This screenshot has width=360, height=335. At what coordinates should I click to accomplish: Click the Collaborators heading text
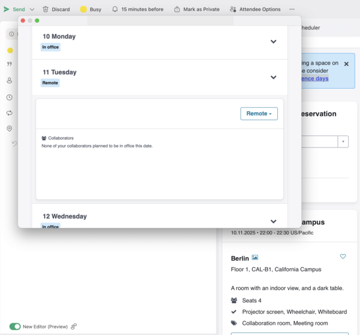click(61, 138)
